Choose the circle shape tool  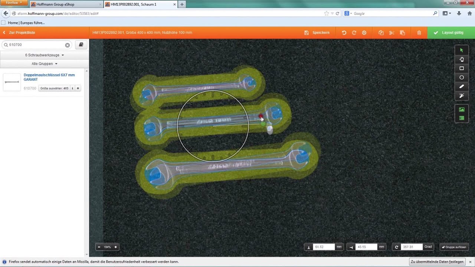[462, 78]
